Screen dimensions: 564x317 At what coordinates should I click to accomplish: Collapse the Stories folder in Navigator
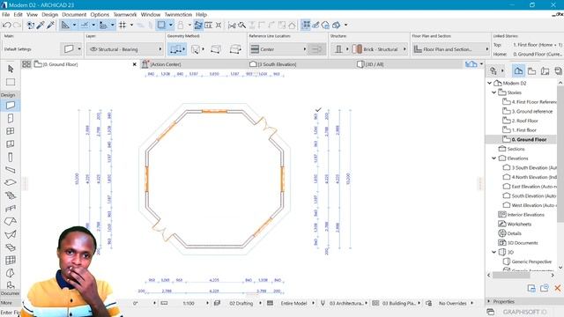(493, 92)
